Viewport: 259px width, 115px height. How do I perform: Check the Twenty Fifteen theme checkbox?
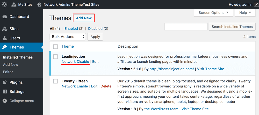tap(55, 81)
